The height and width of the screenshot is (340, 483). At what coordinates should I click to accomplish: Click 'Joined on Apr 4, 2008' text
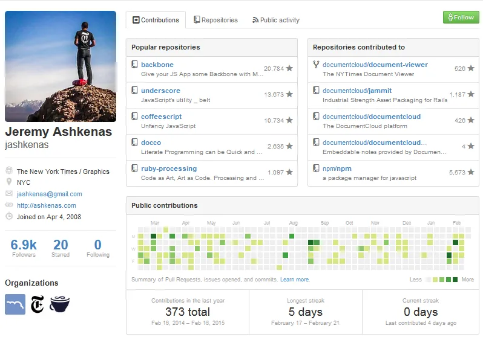49,217
